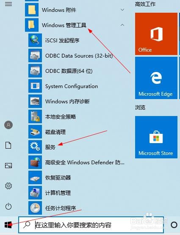Open Windows 内存诊断 by its label
This screenshot has width=180, height=235.
[x=67, y=102]
